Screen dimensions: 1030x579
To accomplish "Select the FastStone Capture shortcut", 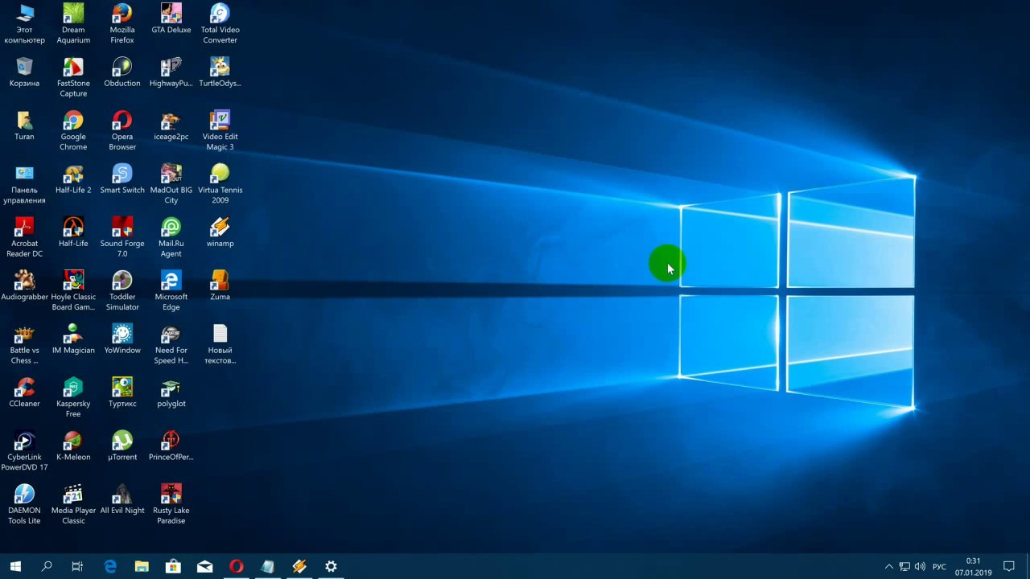I will [x=73, y=76].
